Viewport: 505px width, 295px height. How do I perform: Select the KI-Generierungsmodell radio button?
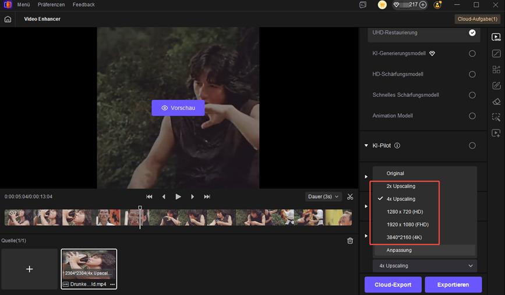pyautogui.click(x=472, y=53)
